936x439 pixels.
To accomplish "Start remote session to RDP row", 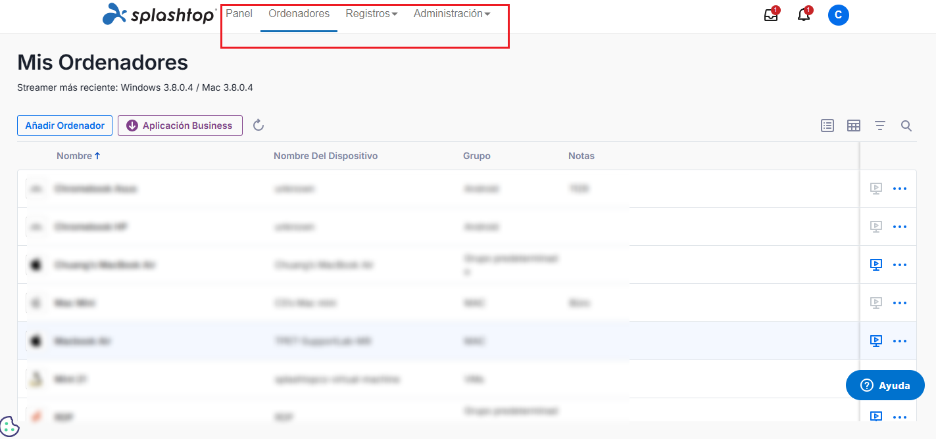I will 875,416.
